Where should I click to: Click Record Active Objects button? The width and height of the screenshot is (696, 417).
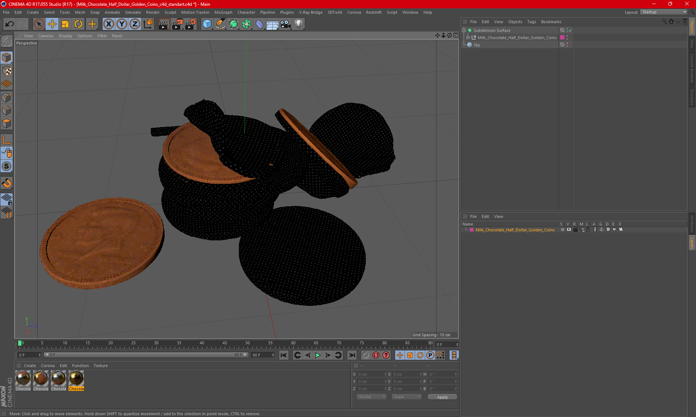point(365,355)
